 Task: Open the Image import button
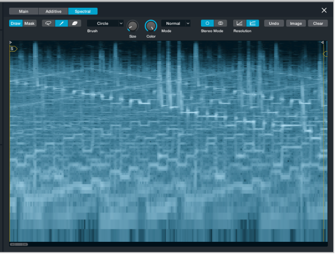[296, 23]
